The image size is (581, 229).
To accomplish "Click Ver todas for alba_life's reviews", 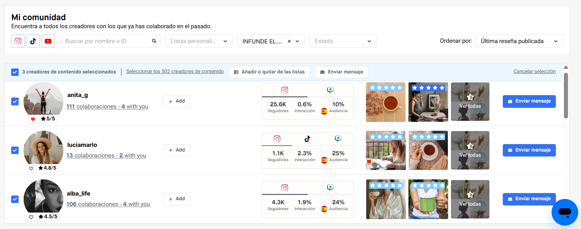I will click(470, 199).
